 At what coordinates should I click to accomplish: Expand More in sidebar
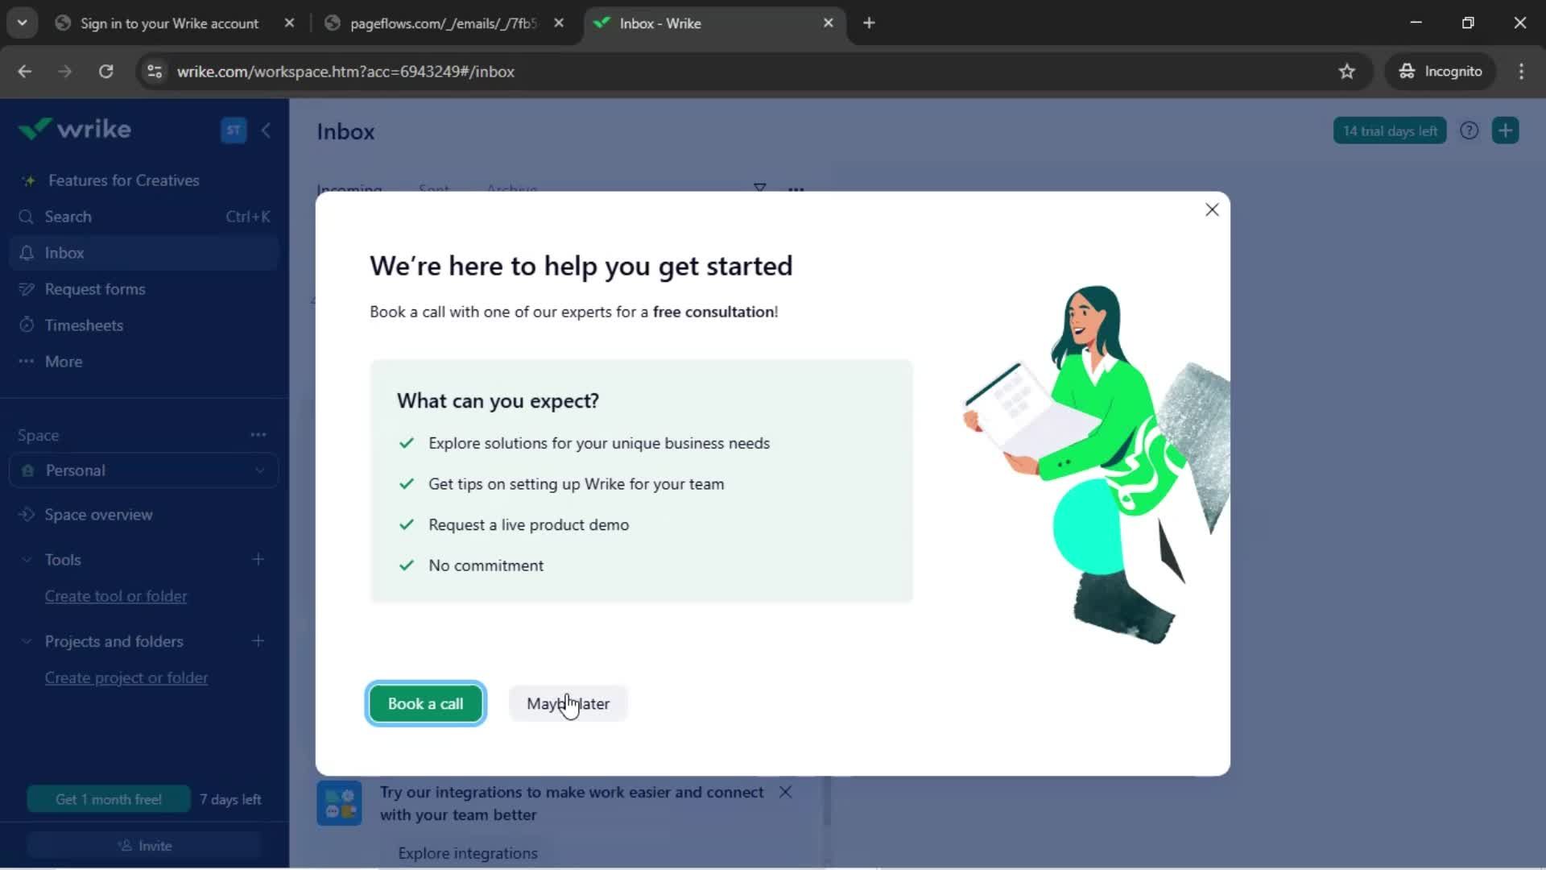[x=144, y=362]
